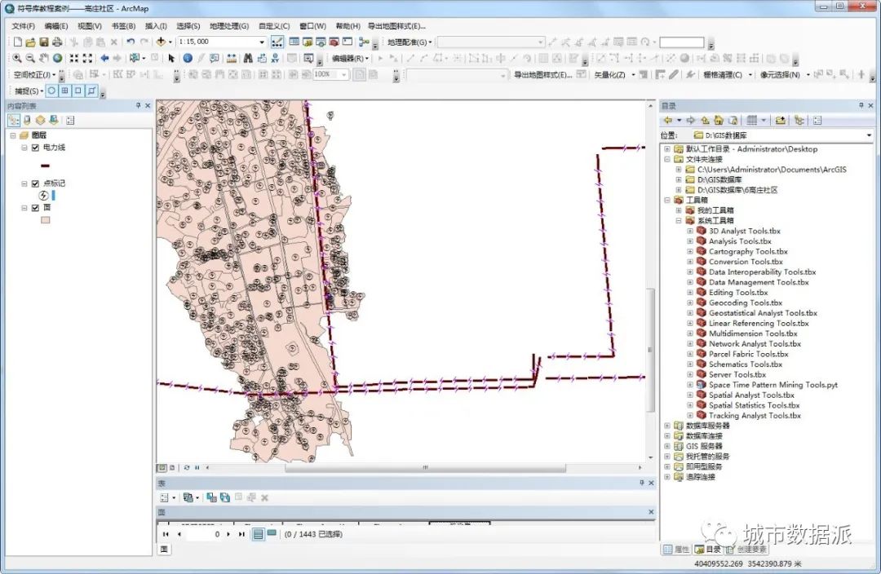Switch to List By Source view
This screenshot has width=881, height=574.
click(26, 120)
